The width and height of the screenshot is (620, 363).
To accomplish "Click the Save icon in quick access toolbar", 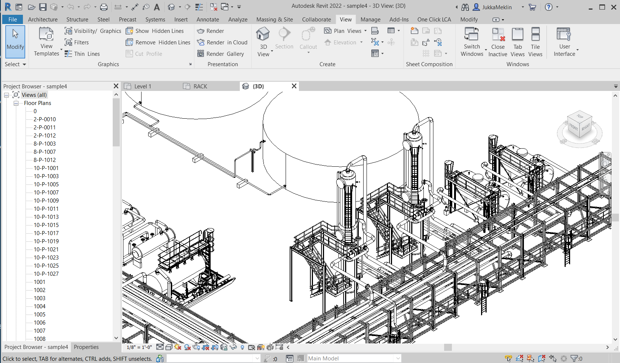I will [x=43, y=7].
